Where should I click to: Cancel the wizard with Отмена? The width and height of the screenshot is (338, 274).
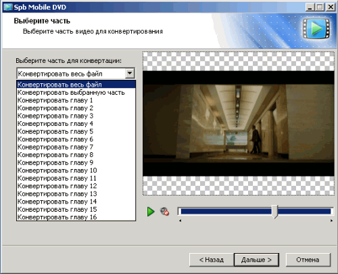[x=308, y=260]
